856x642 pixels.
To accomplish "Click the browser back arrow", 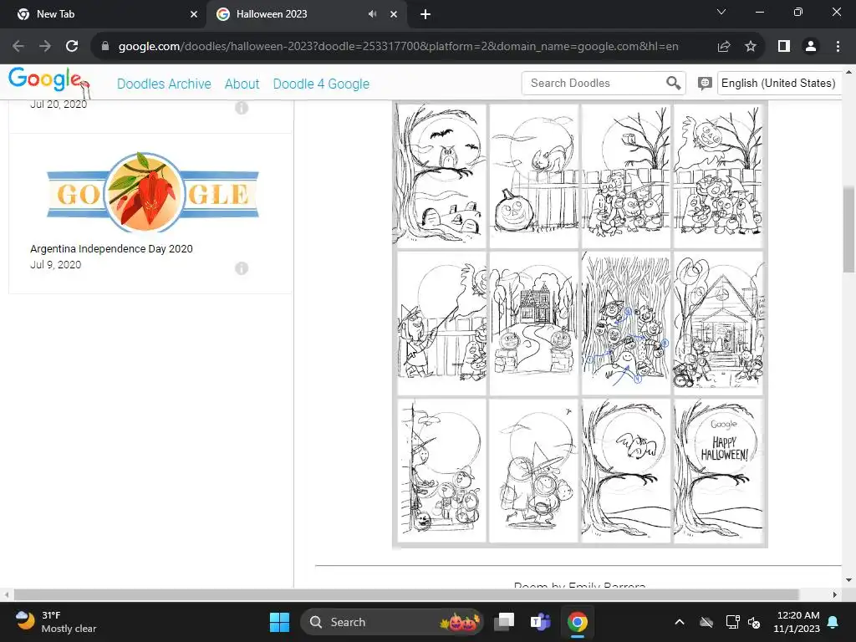I will tap(18, 47).
